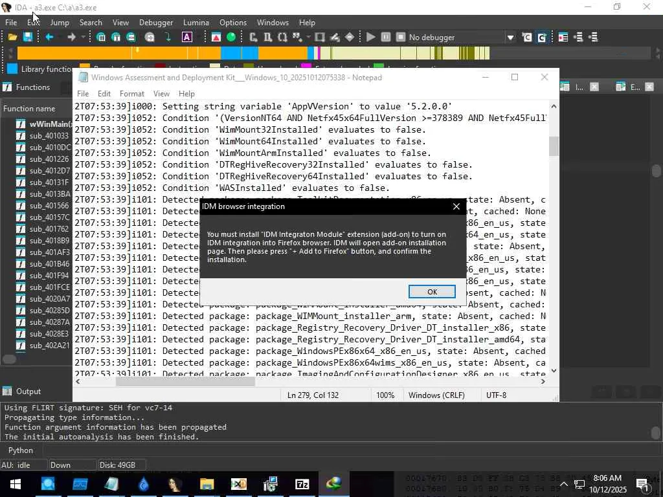Click the 'Library function' blue legend swatch
This screenshot has height=497, width=663.
click(x=12, y=69)
